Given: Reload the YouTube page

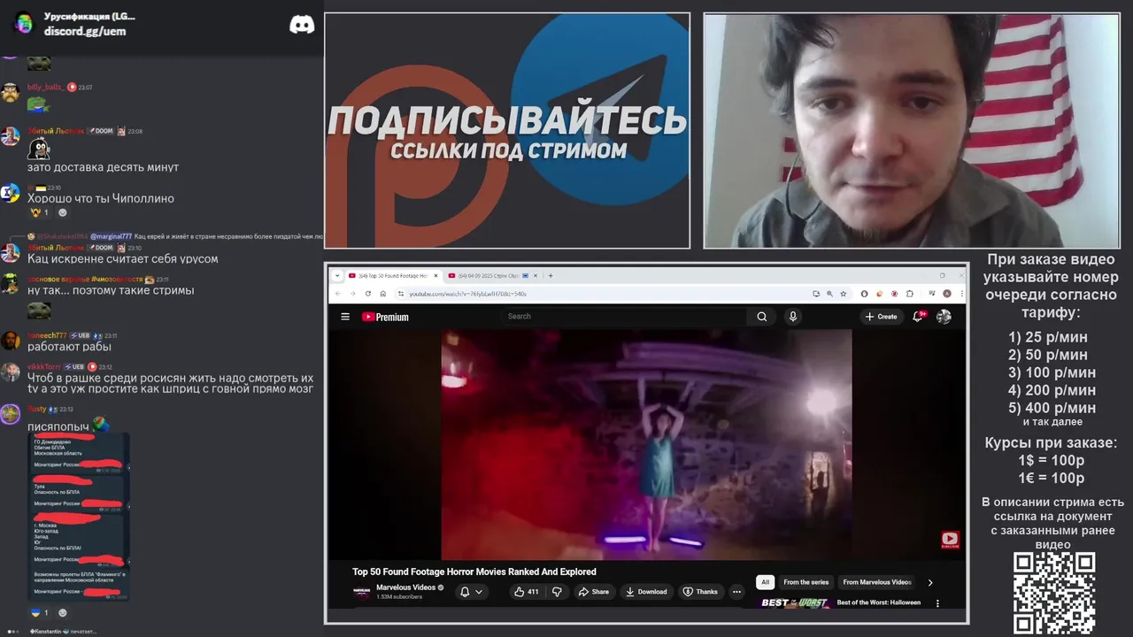Looking at the screenshot, I should [367, 294].
